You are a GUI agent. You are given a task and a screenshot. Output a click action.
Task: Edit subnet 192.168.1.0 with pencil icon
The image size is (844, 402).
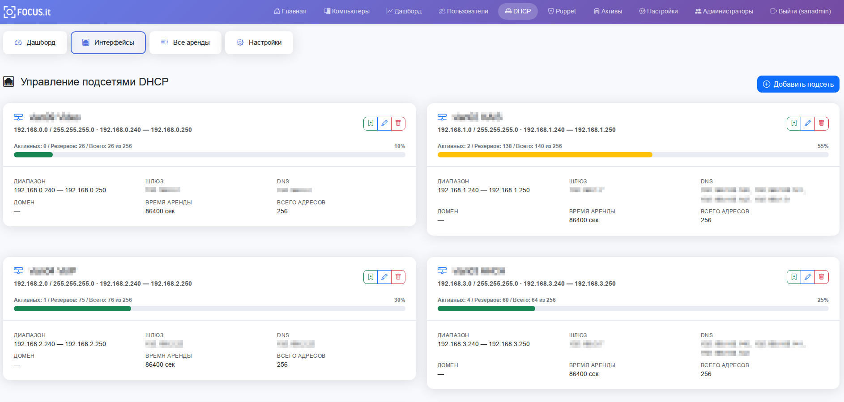(808, 123)
